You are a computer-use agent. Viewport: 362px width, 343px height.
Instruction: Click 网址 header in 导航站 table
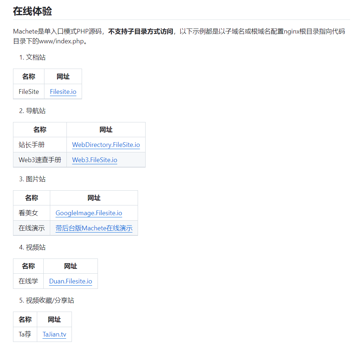(x=106, y=130)
